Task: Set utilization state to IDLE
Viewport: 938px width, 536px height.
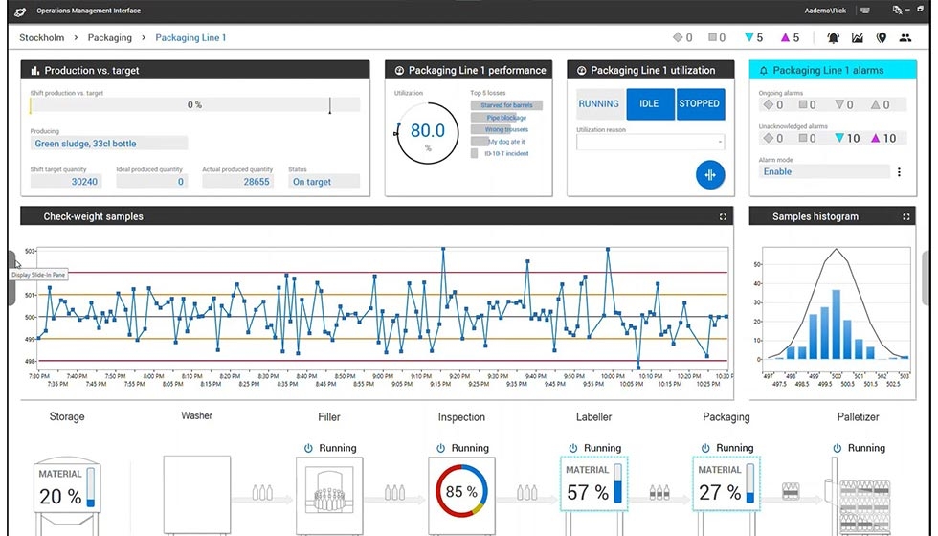Action: (649, 104)
